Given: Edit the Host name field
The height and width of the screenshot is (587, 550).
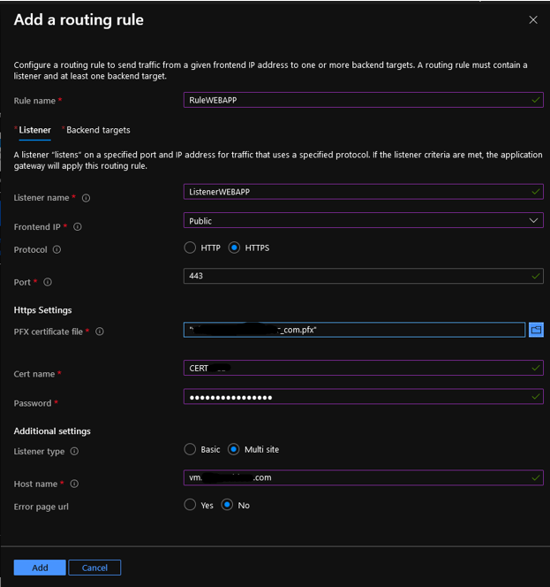Looking at the screenshot, I should click(364, 477).
